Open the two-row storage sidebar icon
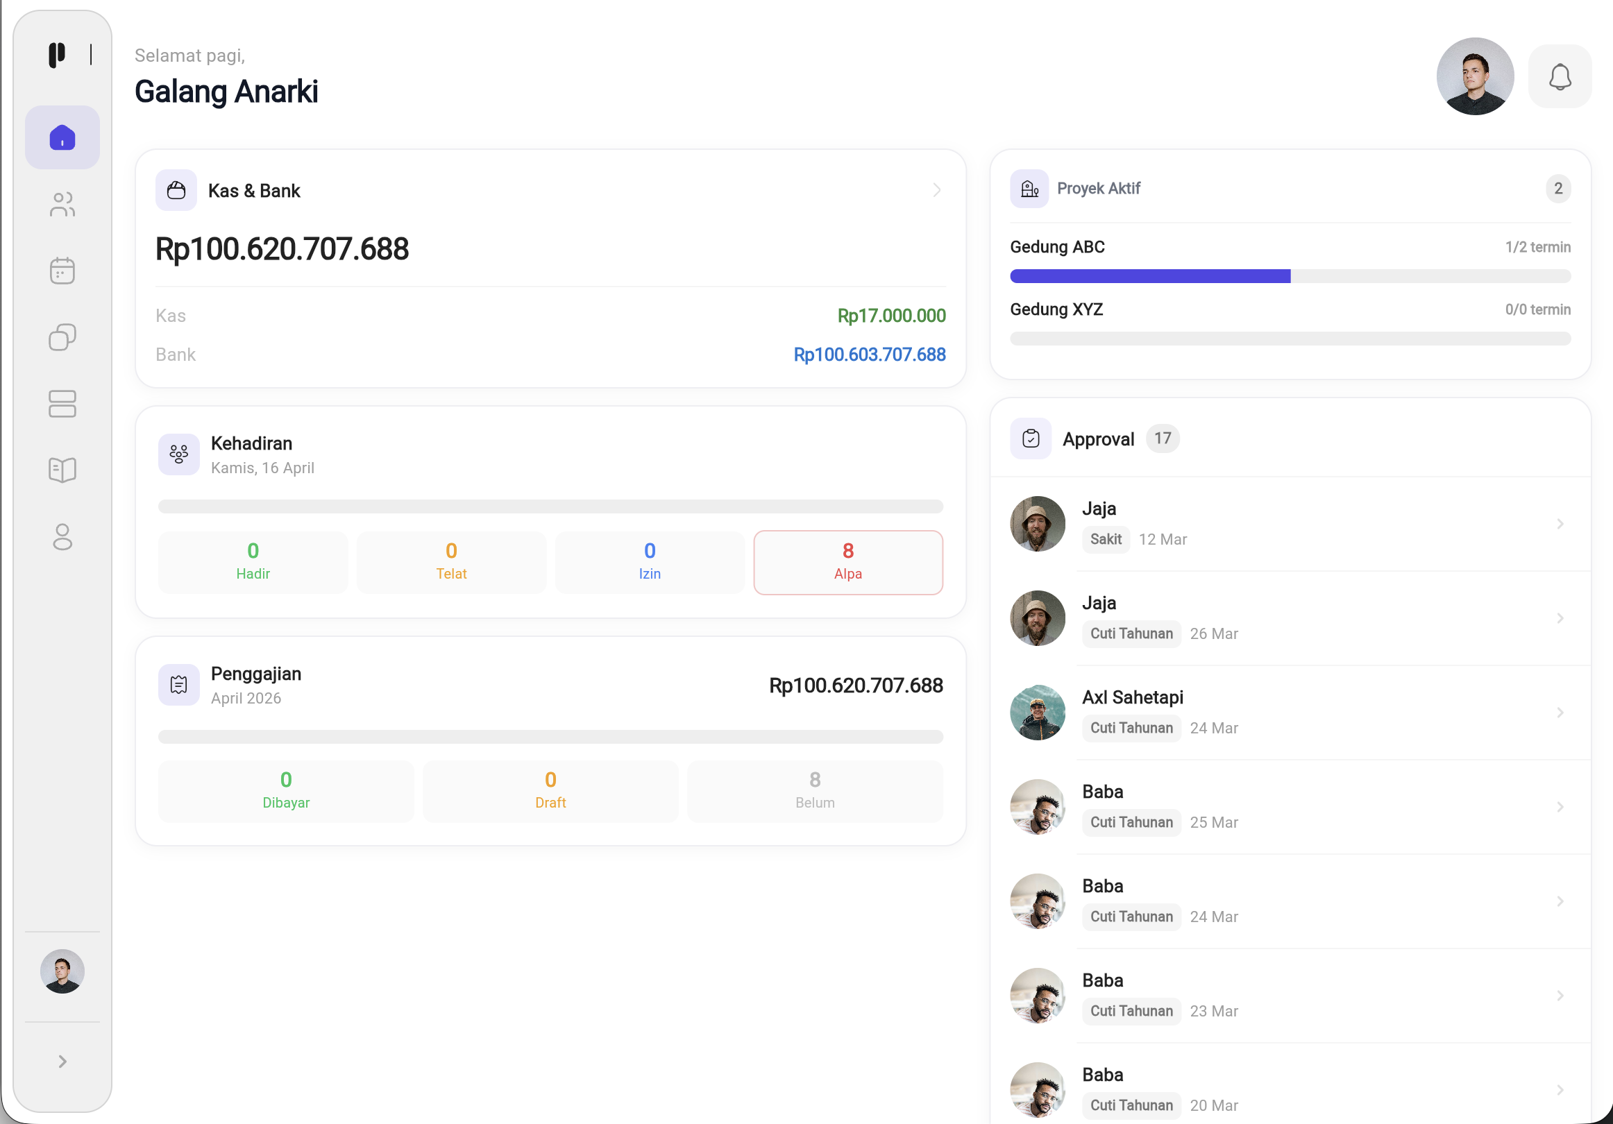This screenshot has width=1613, height=1124. [x=62, y=404]
